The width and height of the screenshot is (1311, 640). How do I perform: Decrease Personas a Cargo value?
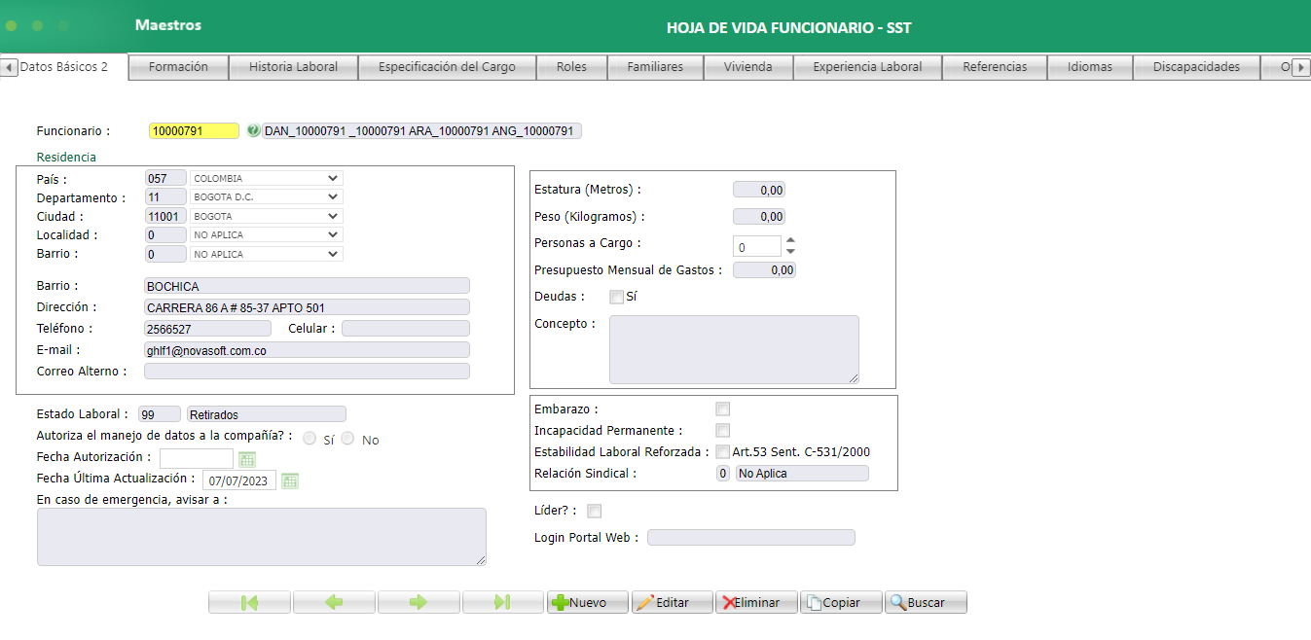tap(790, 252)
